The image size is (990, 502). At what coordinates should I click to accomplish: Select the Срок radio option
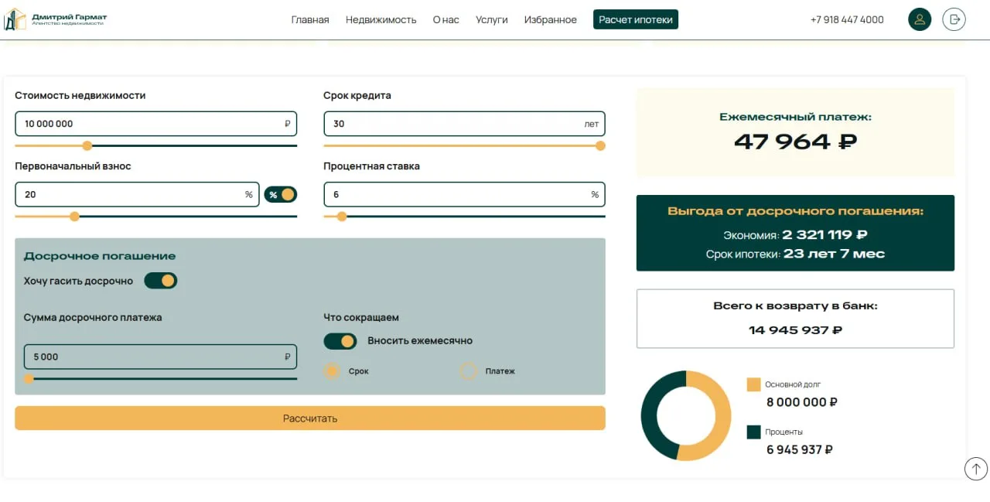pyautogui.click(x=333, y=371)
